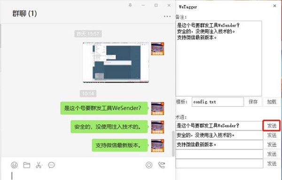Screen dimensions: 282x180
Task: Open the emoji picker in chat toolbar
Action: point(15,165)
